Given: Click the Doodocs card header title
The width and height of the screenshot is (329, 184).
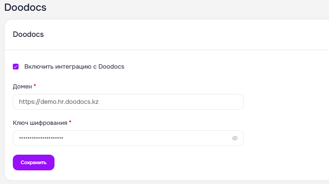Looking at the screenshot, I should point(28,34).
